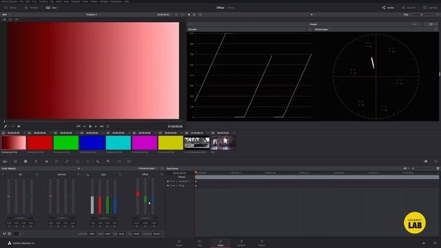Switch to the Fairlight page
This screenshot has width=441, height=248.
tap(241, 243)
